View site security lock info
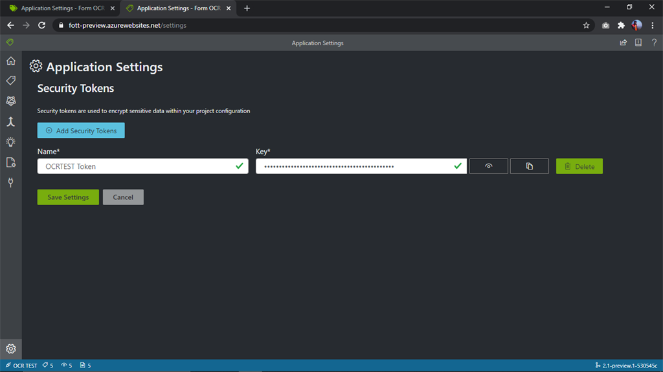This screenshot has height=372, width=663. click(x=61, y=25)
